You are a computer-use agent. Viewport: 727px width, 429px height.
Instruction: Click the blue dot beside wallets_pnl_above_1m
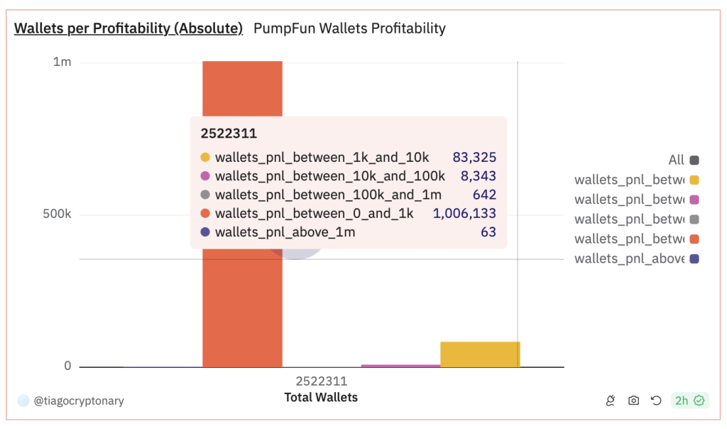[x=205, y=232]
